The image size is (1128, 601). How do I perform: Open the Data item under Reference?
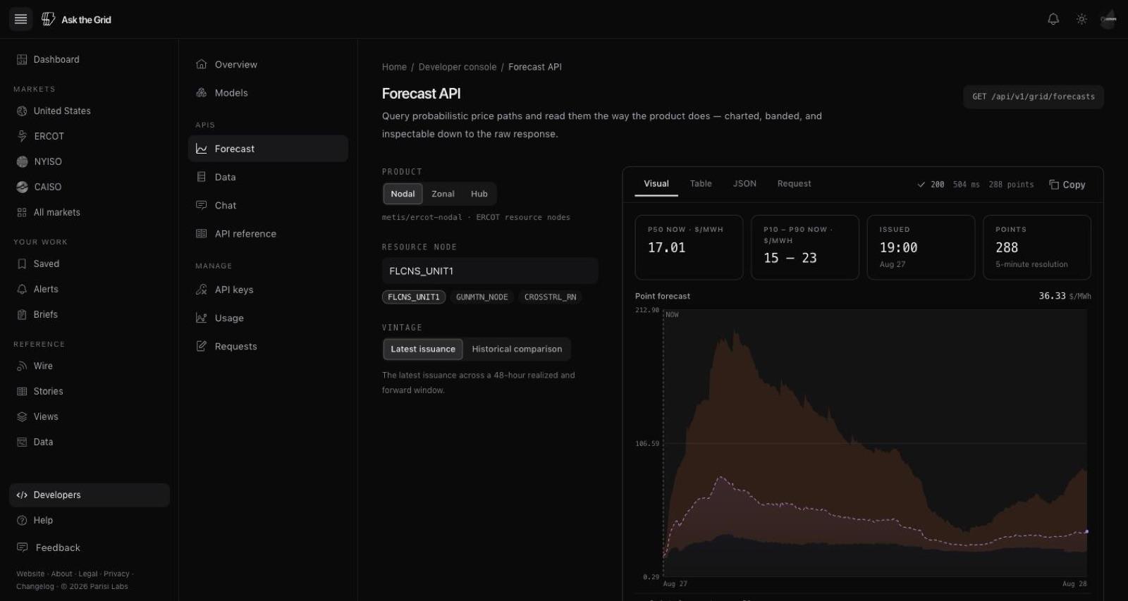click(x=90, y=442)
